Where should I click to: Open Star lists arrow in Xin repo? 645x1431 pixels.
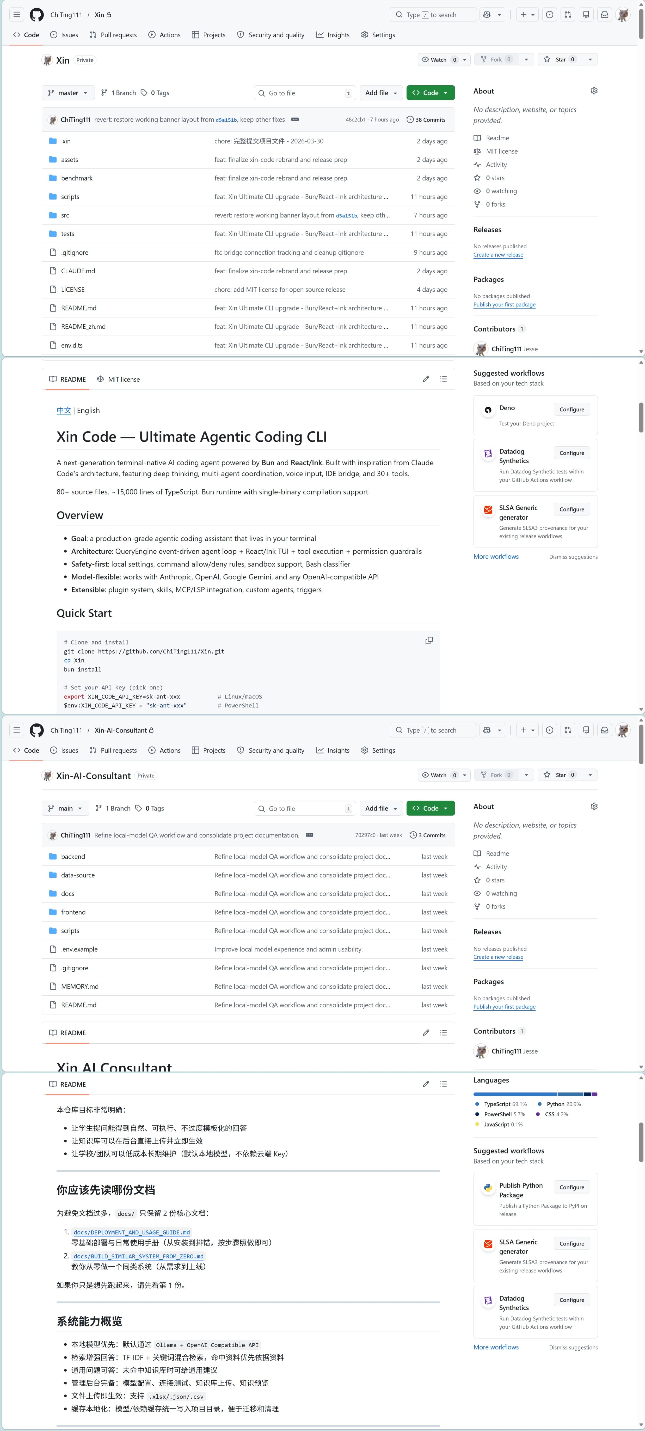(590, 59)
